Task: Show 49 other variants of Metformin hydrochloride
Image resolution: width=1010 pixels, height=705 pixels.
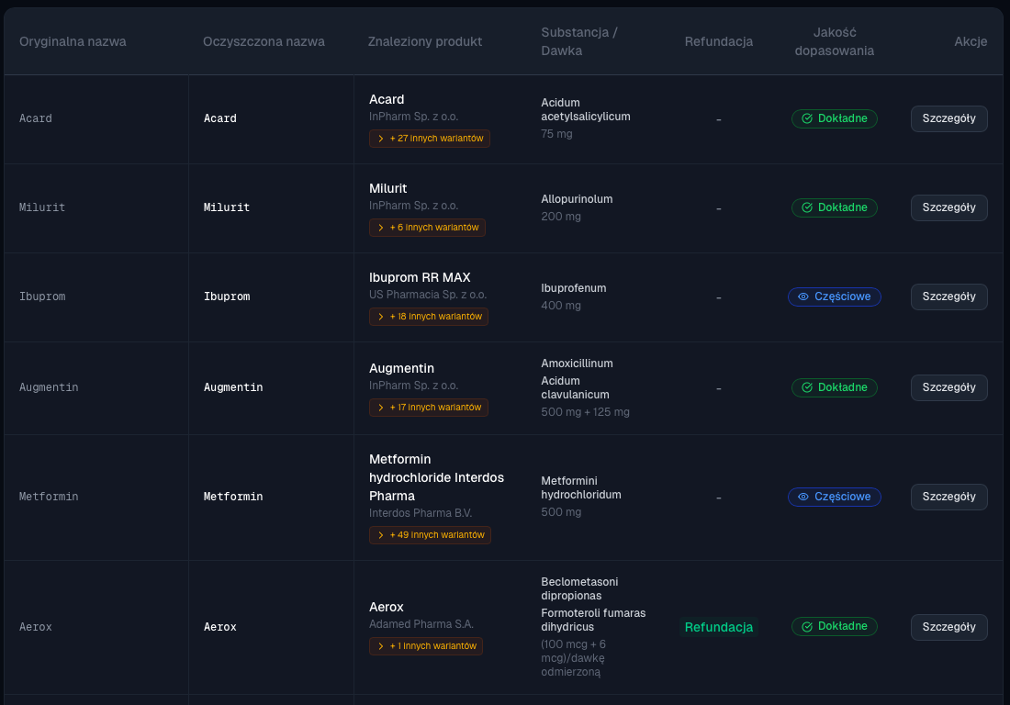Action: coord(430,535)
